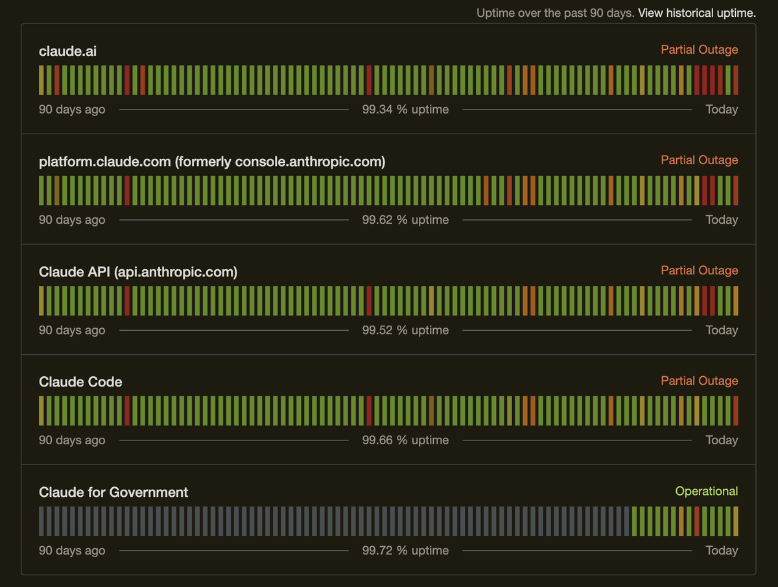Click Partial Outage status for Claude Code
The image size is (778, 587).
pyautogui.click(x=700, y=381)
